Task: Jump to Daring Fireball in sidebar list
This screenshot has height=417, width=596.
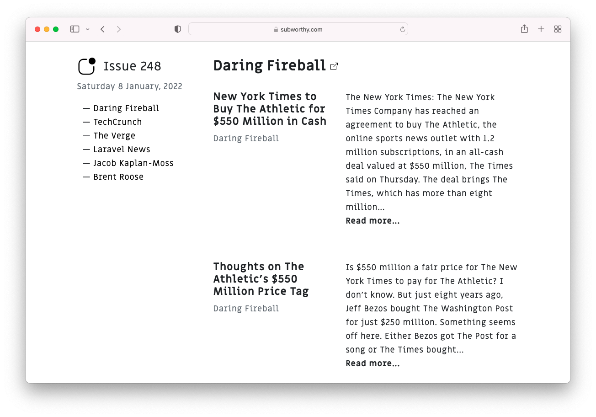Action: coord(126,108)
